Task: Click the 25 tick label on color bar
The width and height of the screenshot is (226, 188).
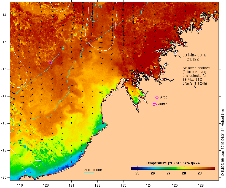Action: (137, 173)
